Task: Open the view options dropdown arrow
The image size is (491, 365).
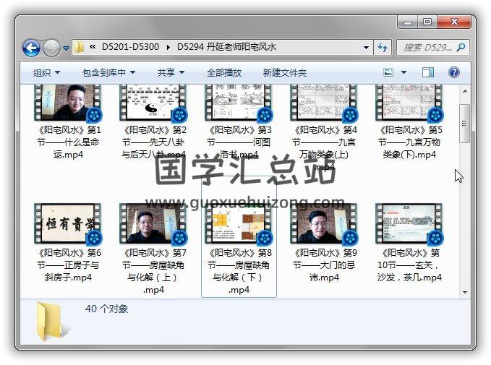Action: pyautogui.click(x=404, y=72)
